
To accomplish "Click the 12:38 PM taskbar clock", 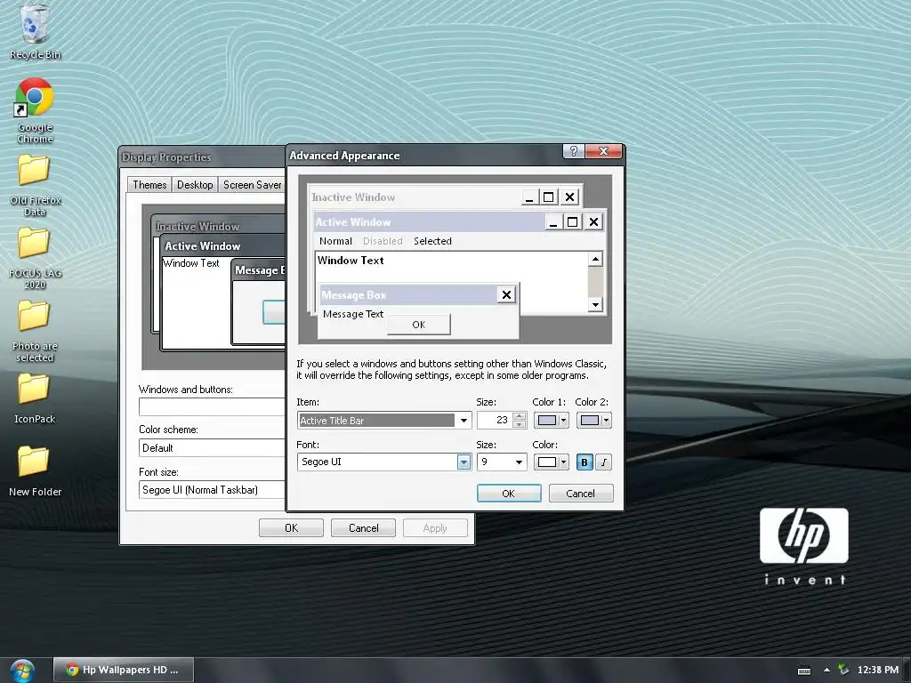I will pyautogui.click(x=877, y=670).
